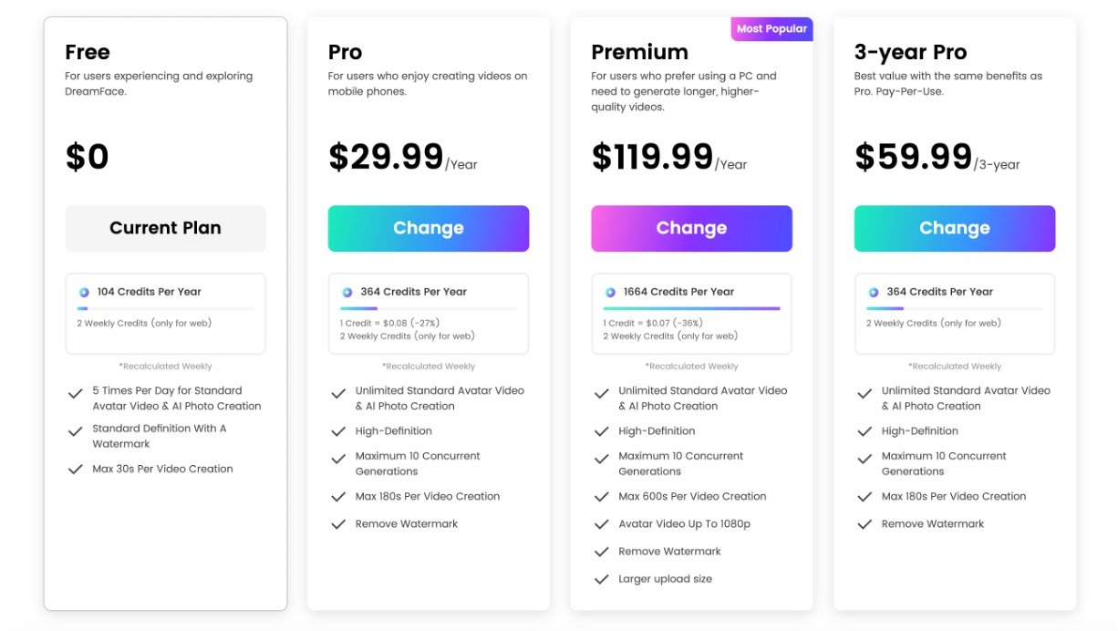This screenshot has height=631, width=1118.
Task: Click the Change button under Pro plan
Action: pyautogui.click(x=429, y=228)
